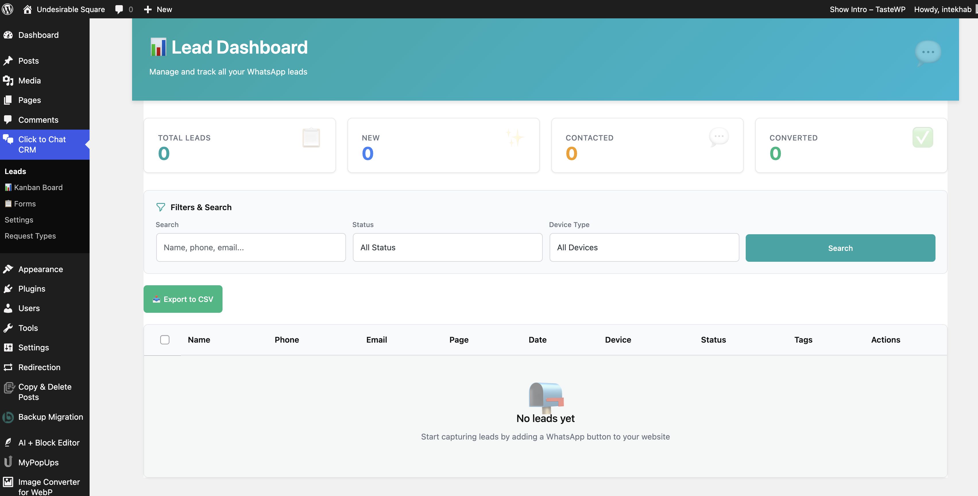This screenshot has width=978, height=496.
Task: Click the Backup Migration sidebar icon
Action: (x=8, y=417)
